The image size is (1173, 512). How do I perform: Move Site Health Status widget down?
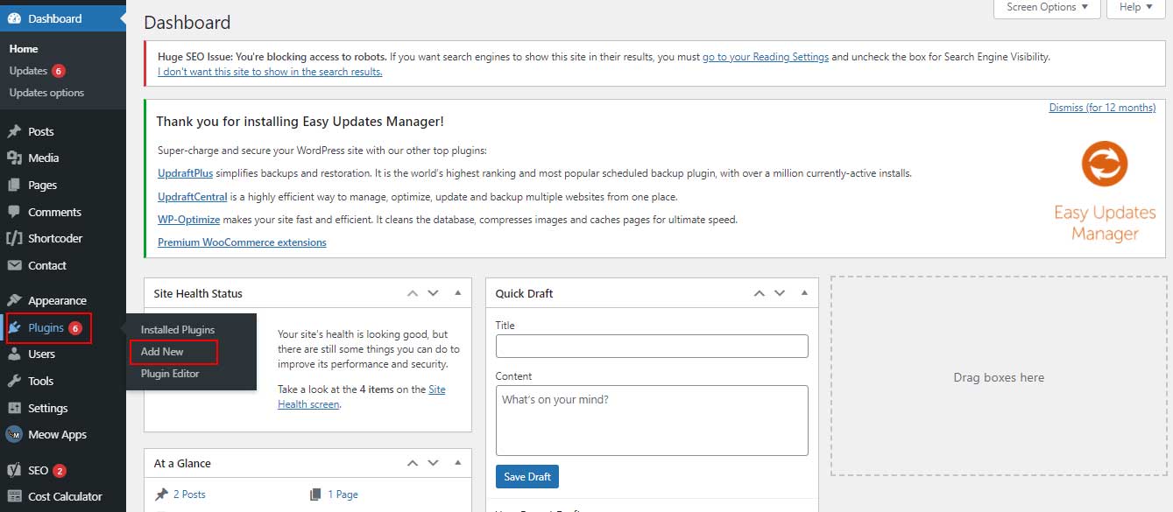pyautogui.click(x=433, y=293)
